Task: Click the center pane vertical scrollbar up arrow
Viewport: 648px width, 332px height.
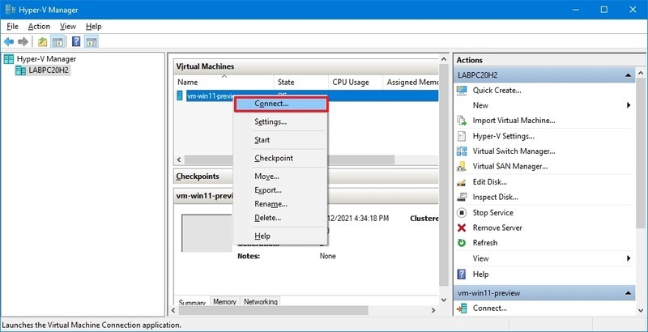Action: [444, 59]
